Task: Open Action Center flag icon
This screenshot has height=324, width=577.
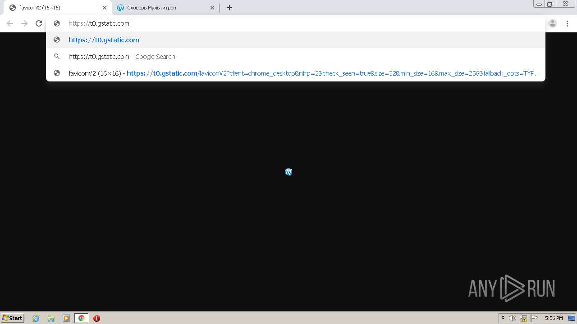Action: click(534, 318)
